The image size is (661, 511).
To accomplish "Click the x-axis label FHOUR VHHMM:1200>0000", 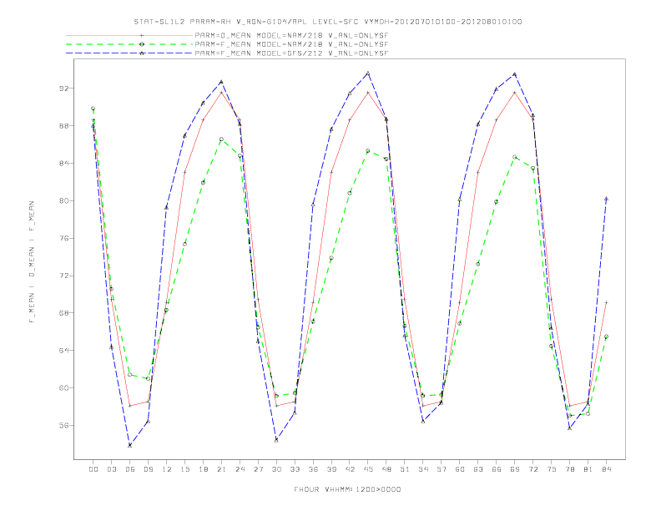I will click(x=347, y=489).
